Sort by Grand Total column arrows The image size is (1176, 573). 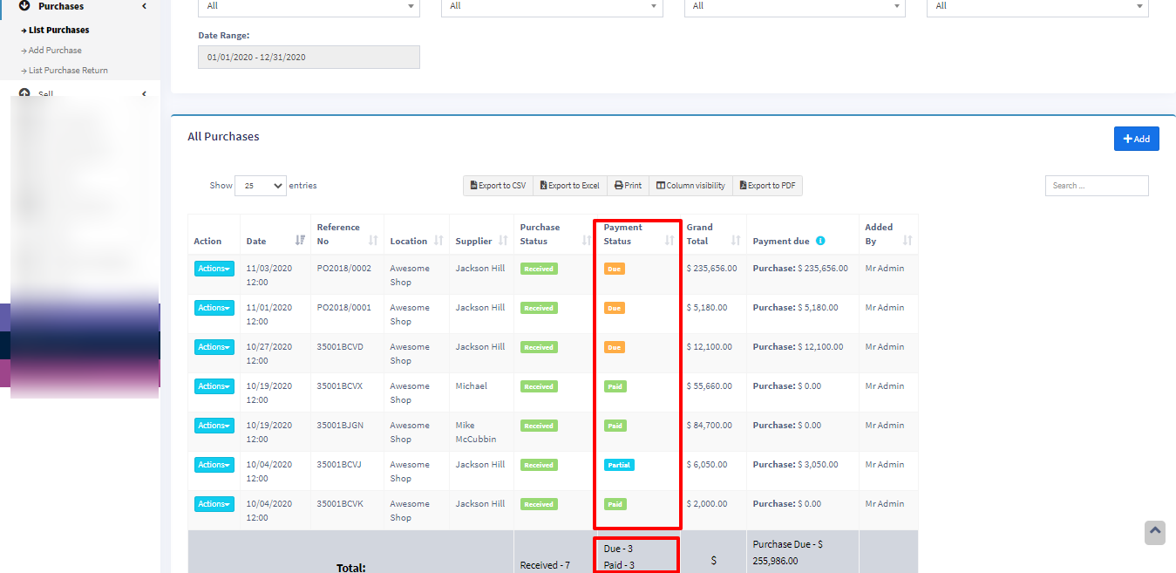[x=736, y=241]
